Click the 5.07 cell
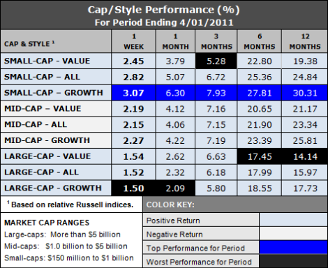This screenshot has height=268, width=328. point(175,77)
